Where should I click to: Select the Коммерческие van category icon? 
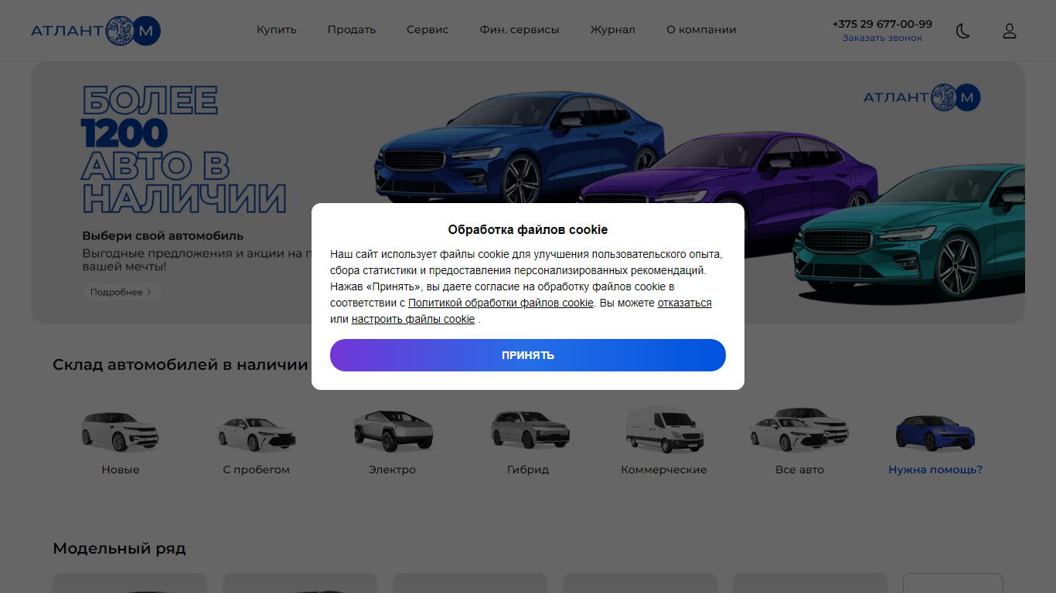pyautogui.click(x=664, y=430)
